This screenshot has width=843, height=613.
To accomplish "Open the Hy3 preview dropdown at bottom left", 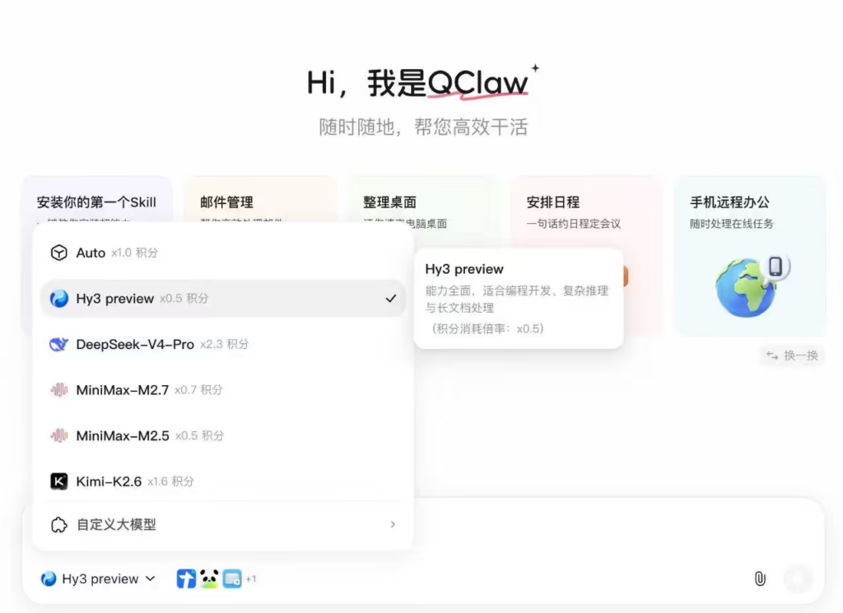I will 96,578.
